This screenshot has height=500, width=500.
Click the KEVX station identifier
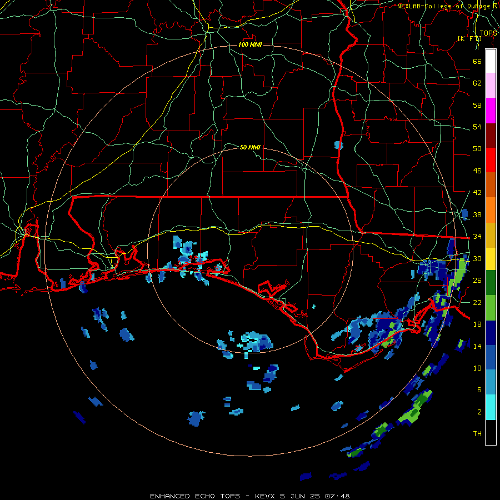pyautogui.click(x=266, y=496)
